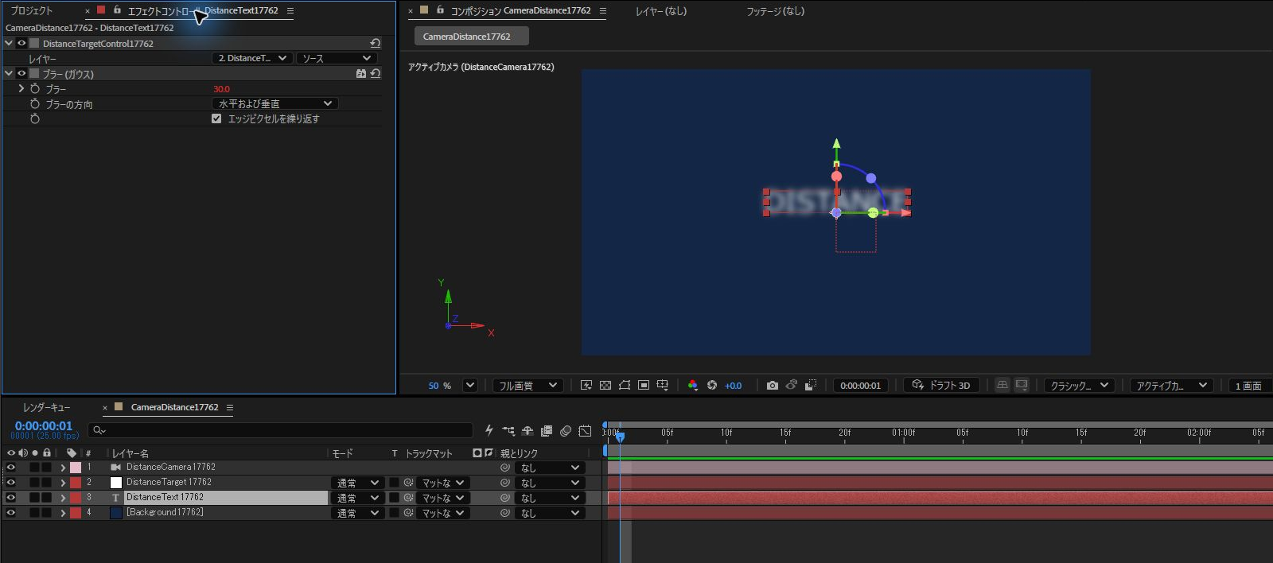The image size is (1273, 563).
Task: Disable the ブラー (ガウス) effect eye
Action: 21,74
